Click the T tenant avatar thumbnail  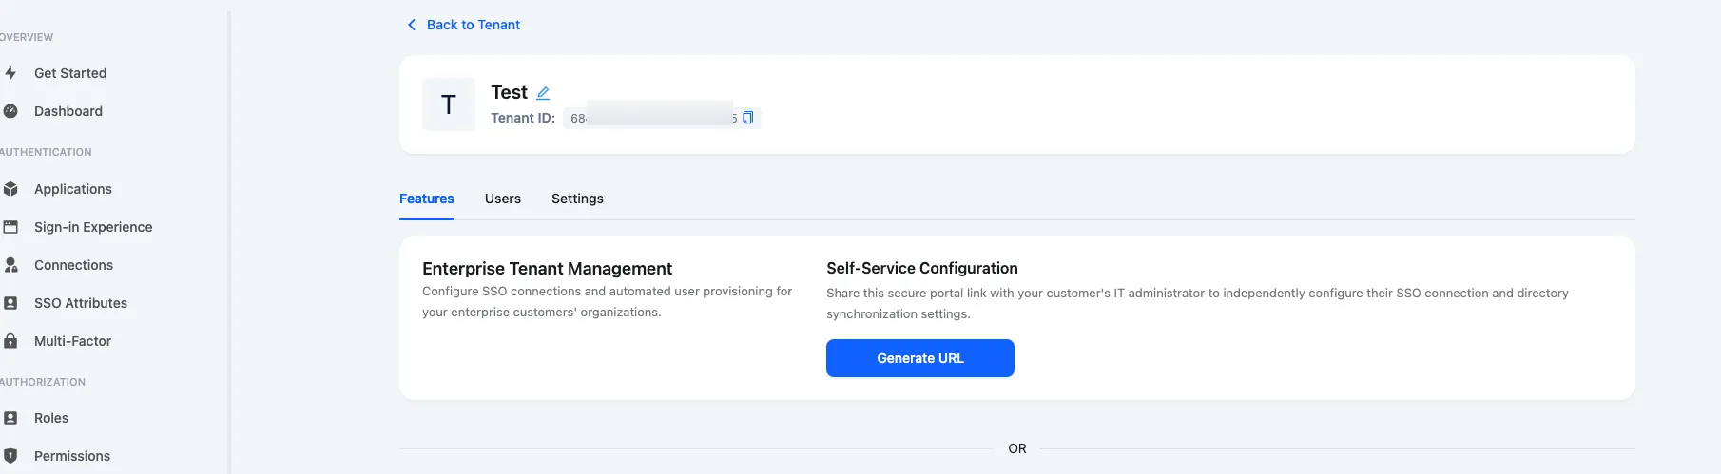449,104
